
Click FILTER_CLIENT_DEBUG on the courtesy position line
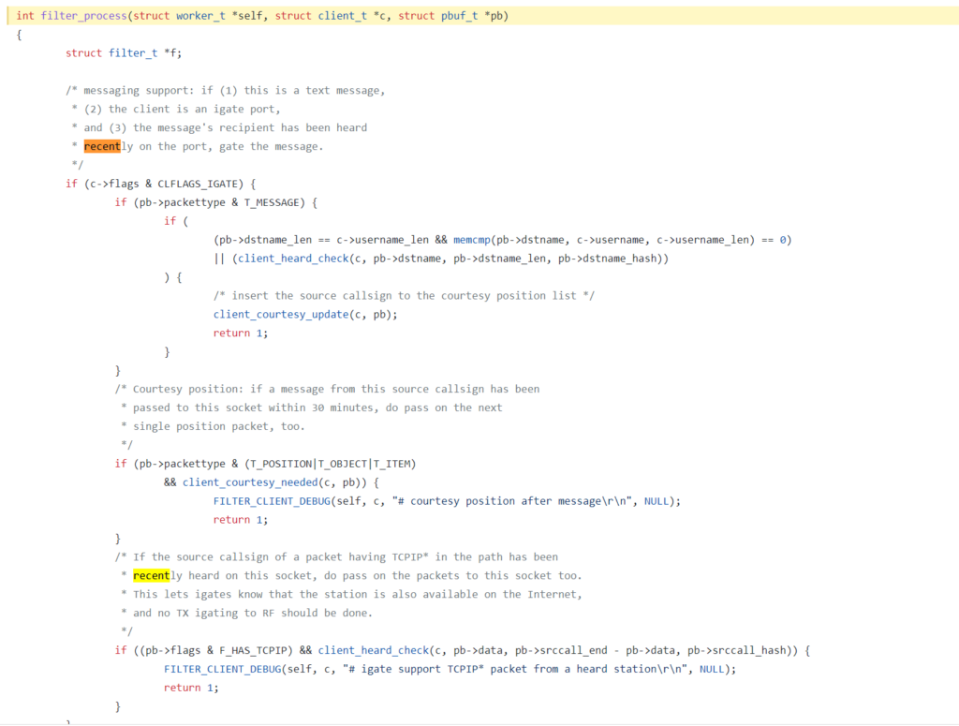(x=272, y=501)
